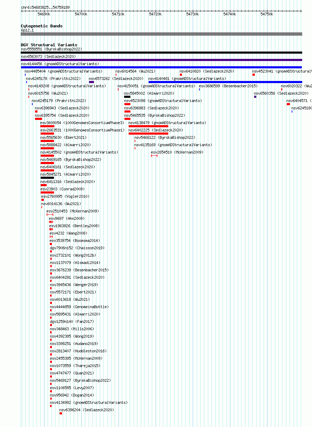Viewport: 312px width, 427px height.
Task: Click the nsv4523098 gnomAD variant label
Action: pos(163,101)
